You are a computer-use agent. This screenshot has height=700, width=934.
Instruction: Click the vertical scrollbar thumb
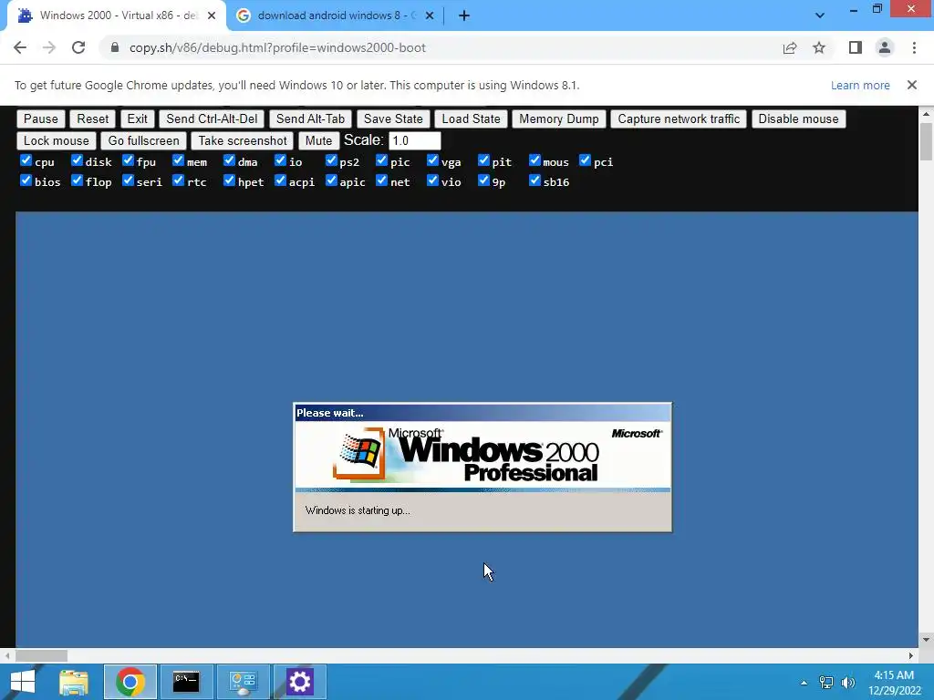pos(926,141)
